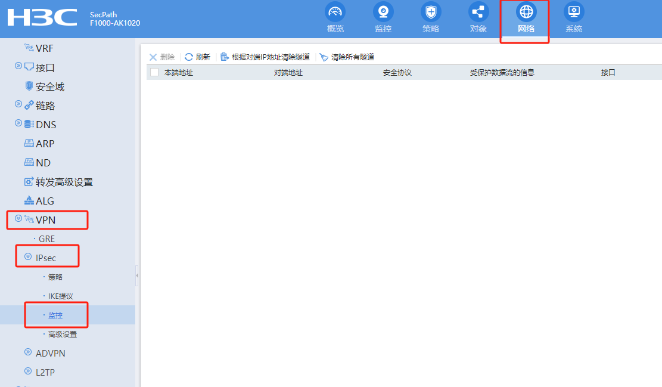This screenshot has width=662, height=387.
Task: Sort by the 对端地址 column header
Action: point(288,73)
